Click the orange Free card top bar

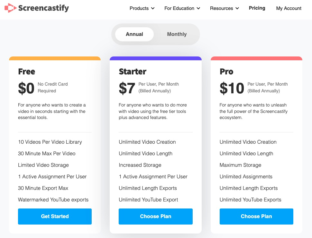(55, 59)
